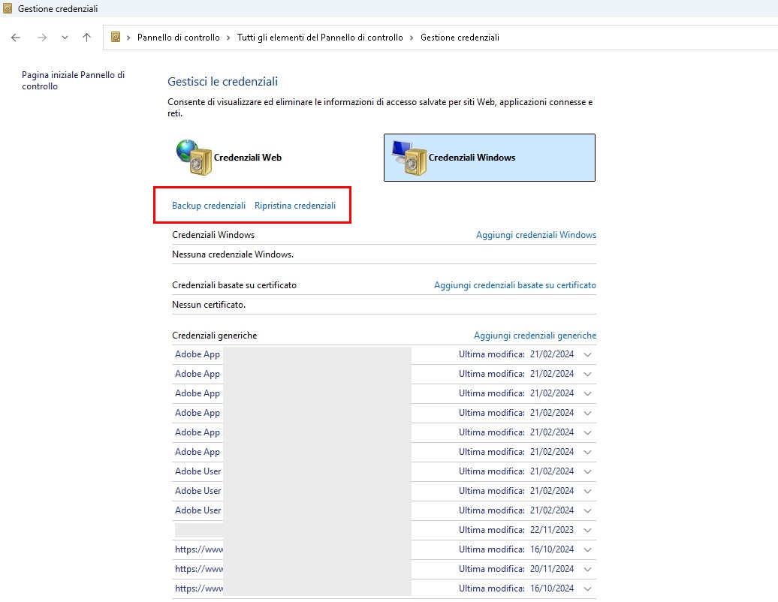Screen dimensions: 778x602
Task: Click the Credenziali Windows computer safe icon
Action: [409, 157]
